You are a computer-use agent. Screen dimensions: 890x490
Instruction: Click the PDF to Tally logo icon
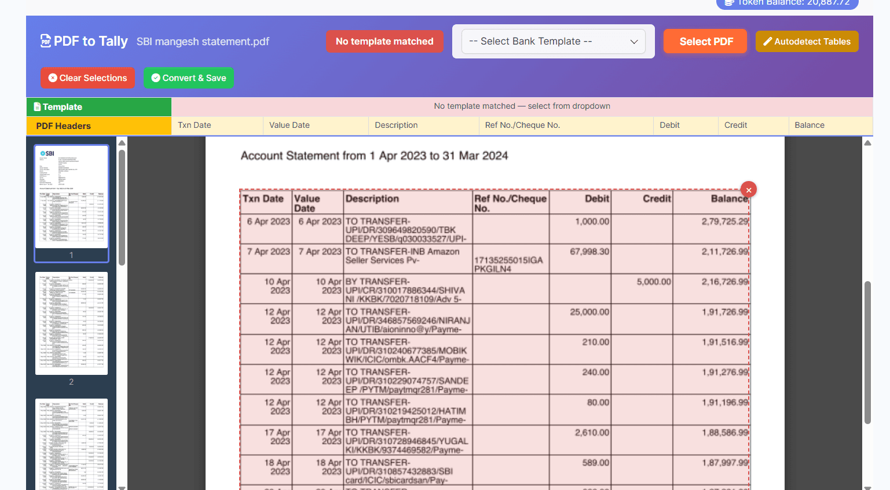[46, 41]
